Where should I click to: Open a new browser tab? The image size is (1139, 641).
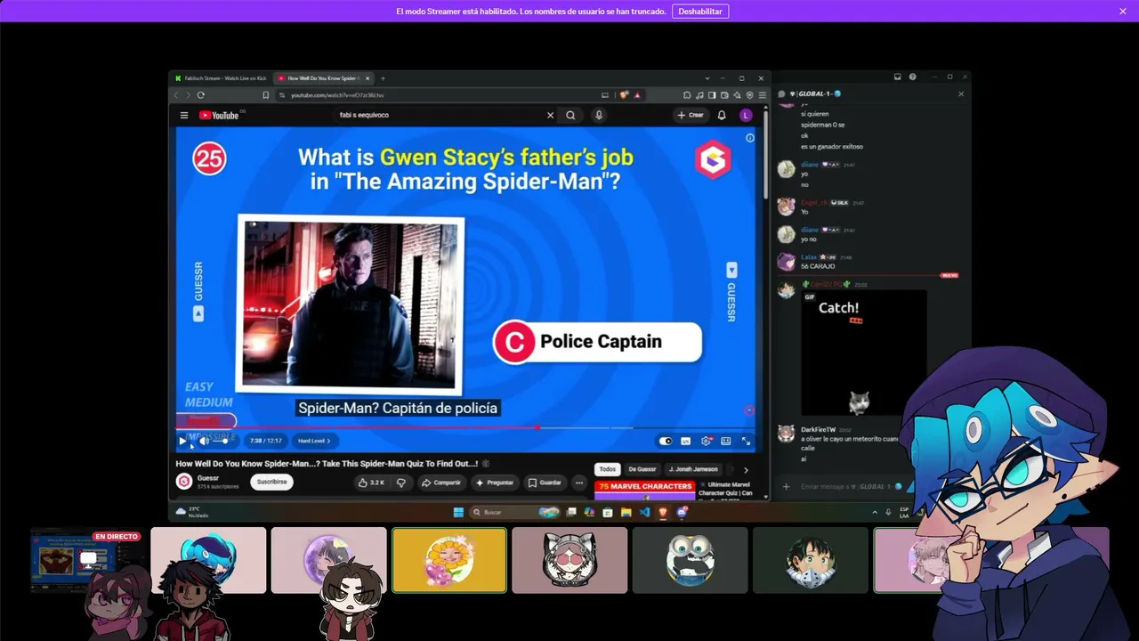(383, 78)
